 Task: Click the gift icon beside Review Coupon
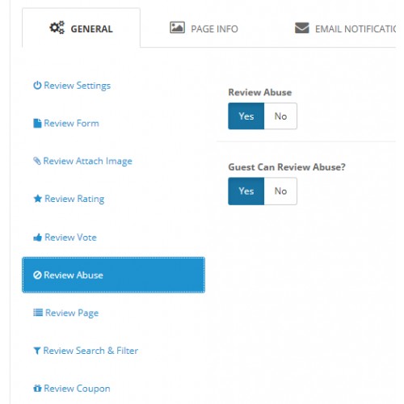coord(37,389)
